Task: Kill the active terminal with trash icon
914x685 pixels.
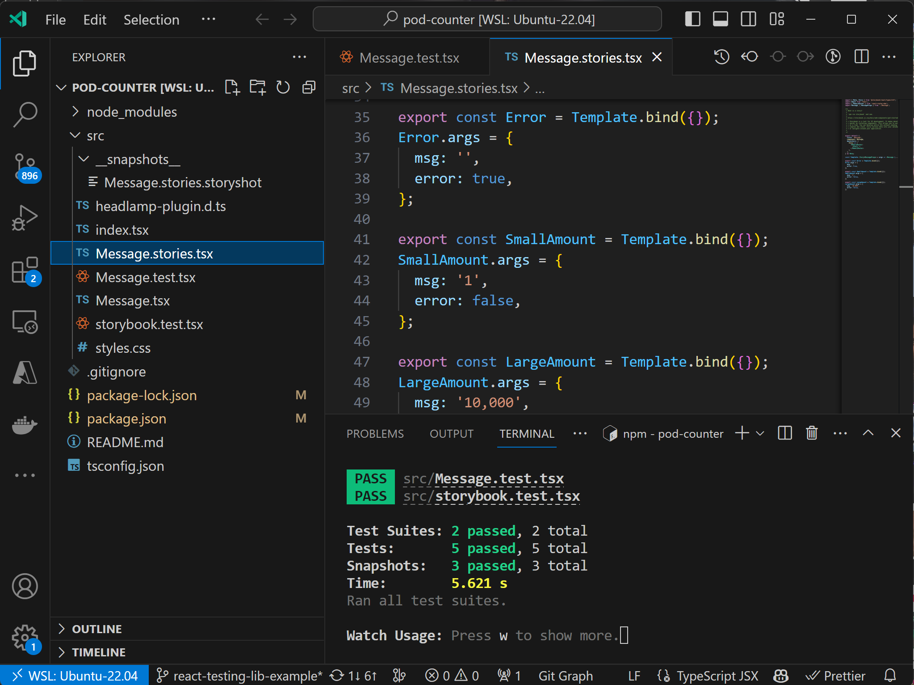Action: [812, 432]
